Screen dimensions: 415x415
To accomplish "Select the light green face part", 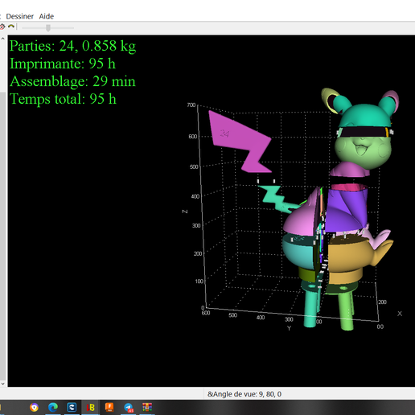I will tap(362, 153).
